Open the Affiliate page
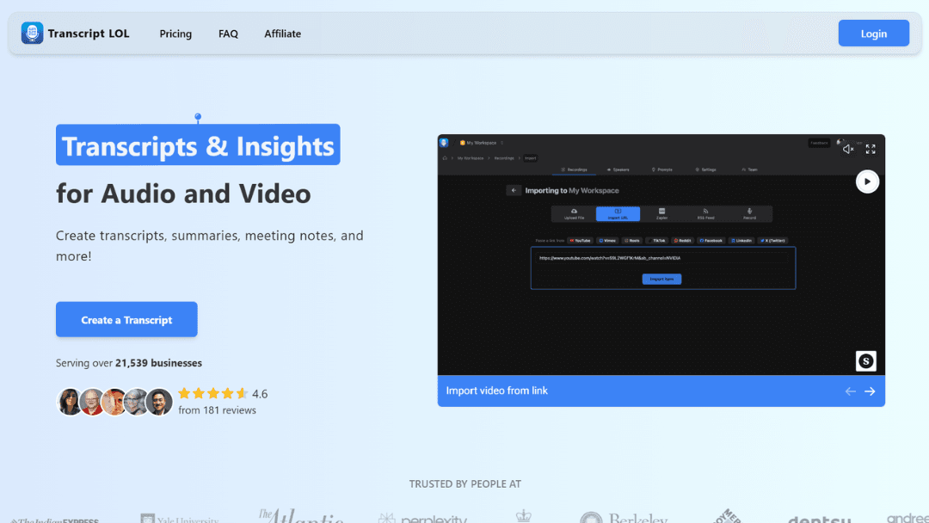This screenshot has height=523, width=929. point(282,34)
